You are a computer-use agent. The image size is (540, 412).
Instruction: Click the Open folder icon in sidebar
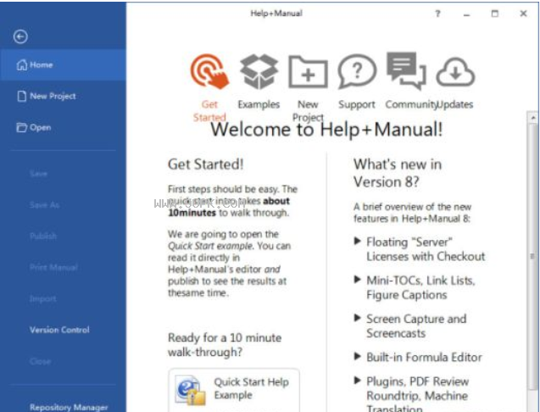coord(21,127)
